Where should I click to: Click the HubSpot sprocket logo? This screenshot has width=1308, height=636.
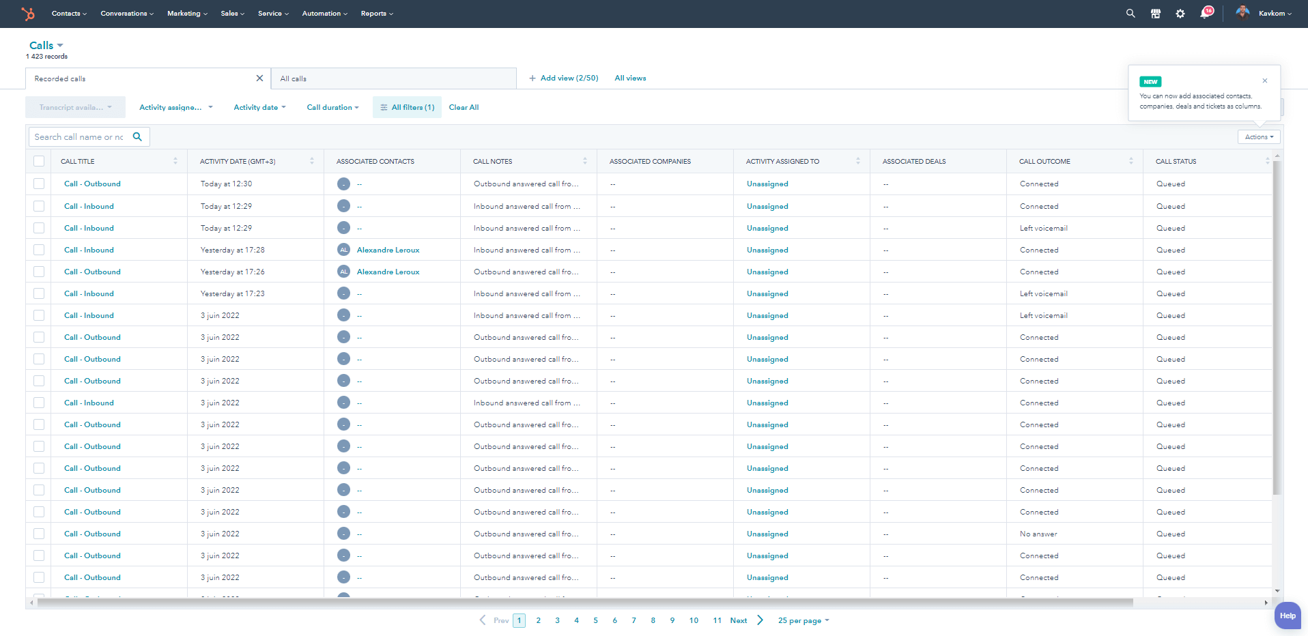click(x=27, y=14)
